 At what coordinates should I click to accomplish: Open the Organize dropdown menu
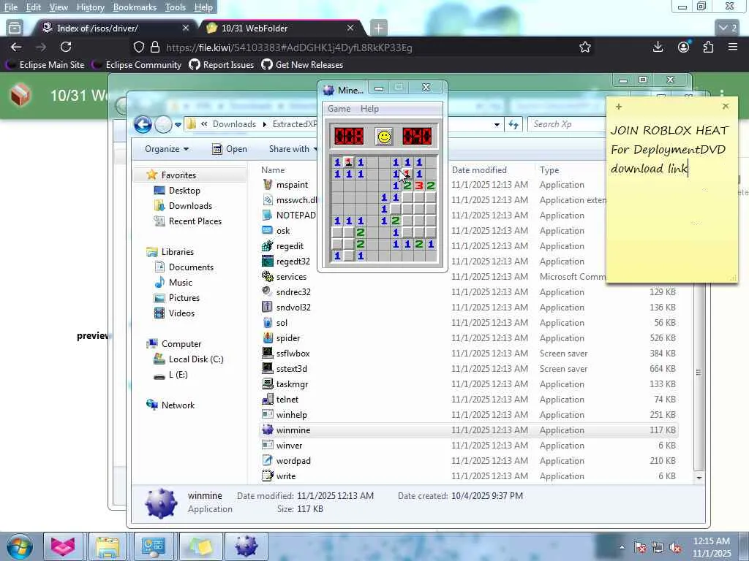[x=167, y=149]
